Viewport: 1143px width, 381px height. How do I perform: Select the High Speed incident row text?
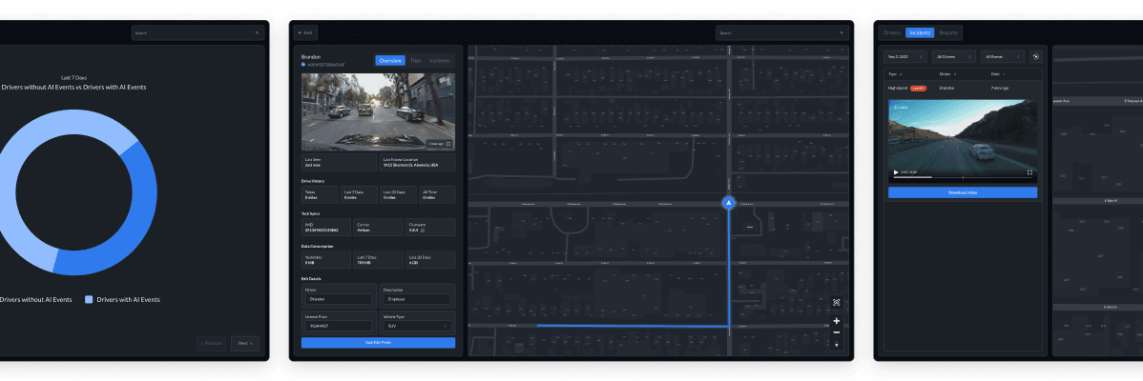point(898,88)
